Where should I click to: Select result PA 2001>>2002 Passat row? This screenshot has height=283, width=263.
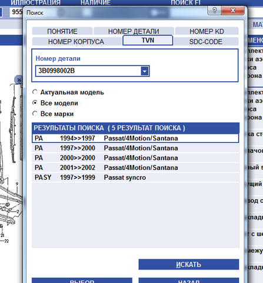(x=135, y=167)
